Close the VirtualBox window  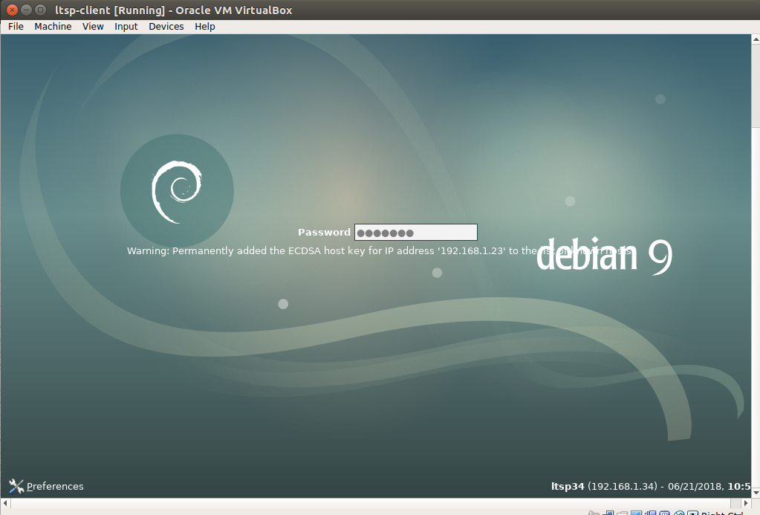pos(12,10)
